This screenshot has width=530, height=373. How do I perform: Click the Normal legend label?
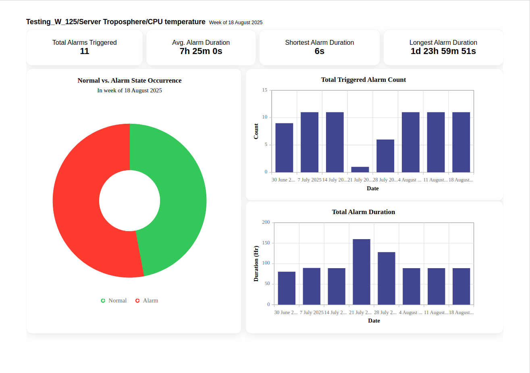click(118, 301)
